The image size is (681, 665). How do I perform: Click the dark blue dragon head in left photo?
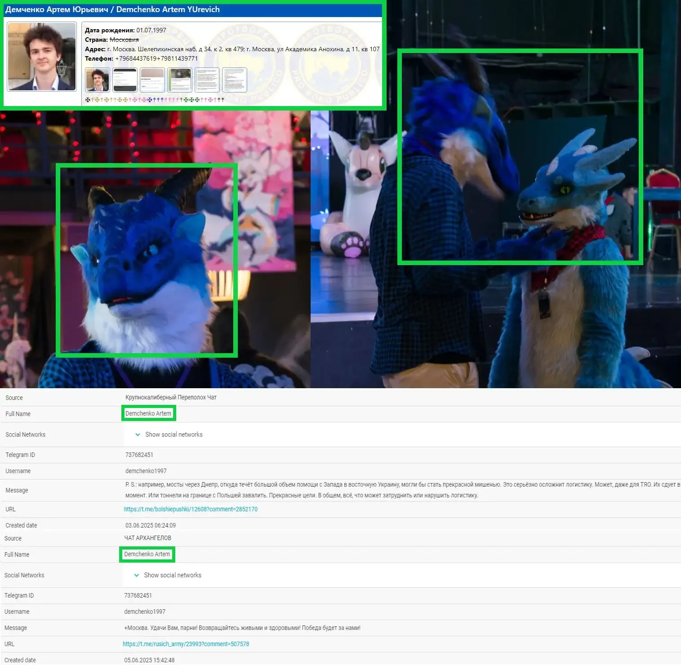coord(144,252)
